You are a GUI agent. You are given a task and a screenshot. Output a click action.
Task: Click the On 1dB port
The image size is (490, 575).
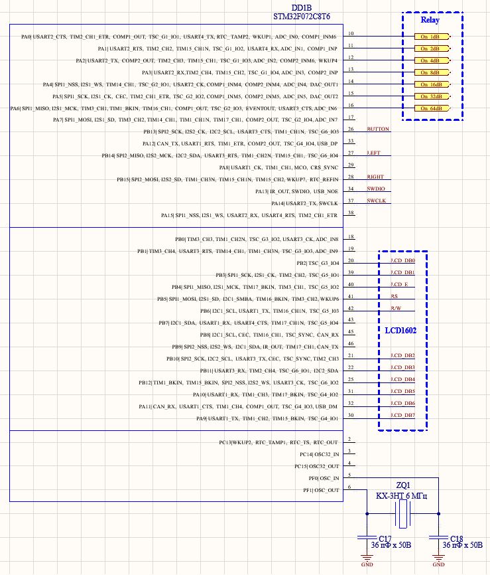coord(432,37)
